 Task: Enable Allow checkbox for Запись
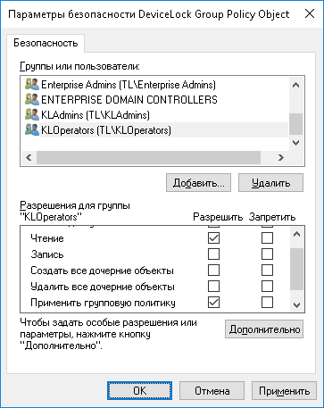pyautogui.click(x=213, y=254)
